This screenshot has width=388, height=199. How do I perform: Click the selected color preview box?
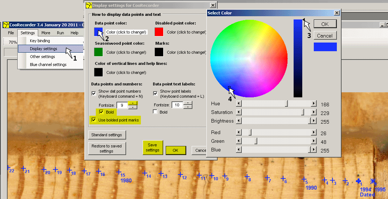(325, 47)
